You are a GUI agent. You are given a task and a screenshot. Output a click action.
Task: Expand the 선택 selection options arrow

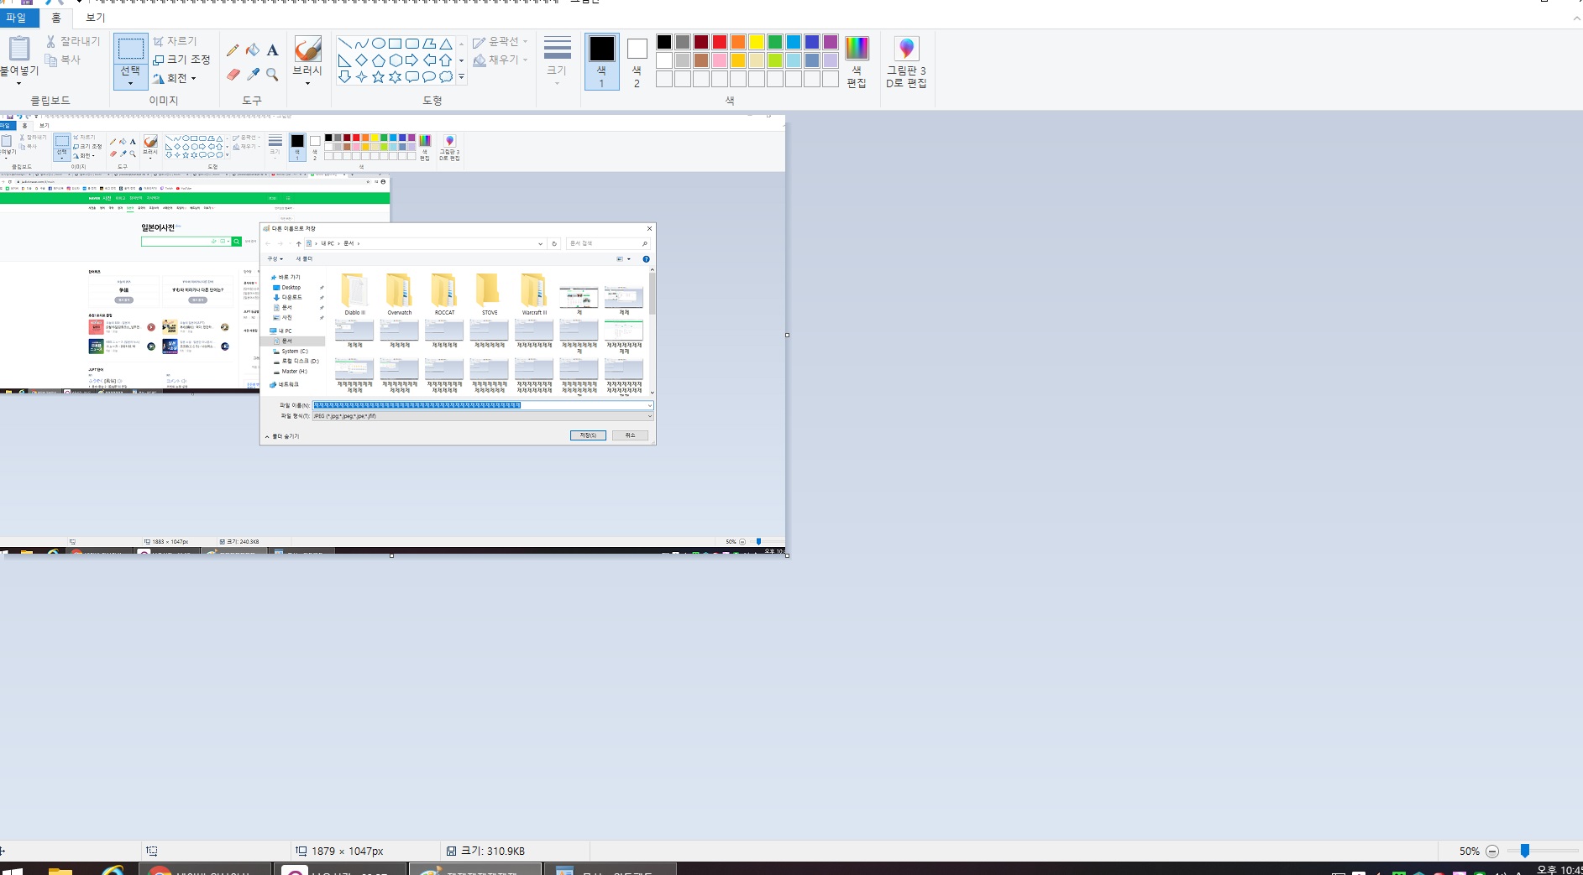pyautogui.click(x=130, y=83)
